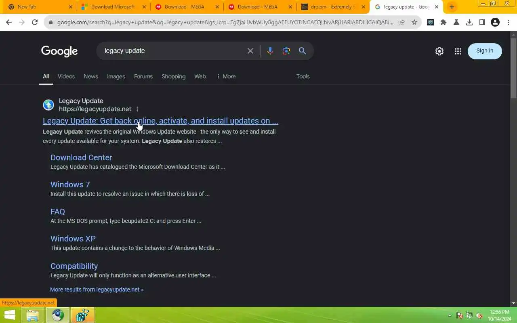Click the dark extension icon beside bookmark star
The height and width of the screenshot is (323, 517).
coord(431,23)
